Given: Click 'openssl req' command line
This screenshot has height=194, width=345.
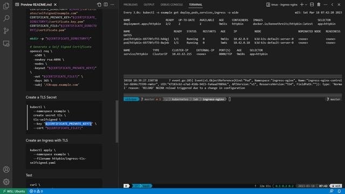Looking at the screenshot, I should pos(41,51).
